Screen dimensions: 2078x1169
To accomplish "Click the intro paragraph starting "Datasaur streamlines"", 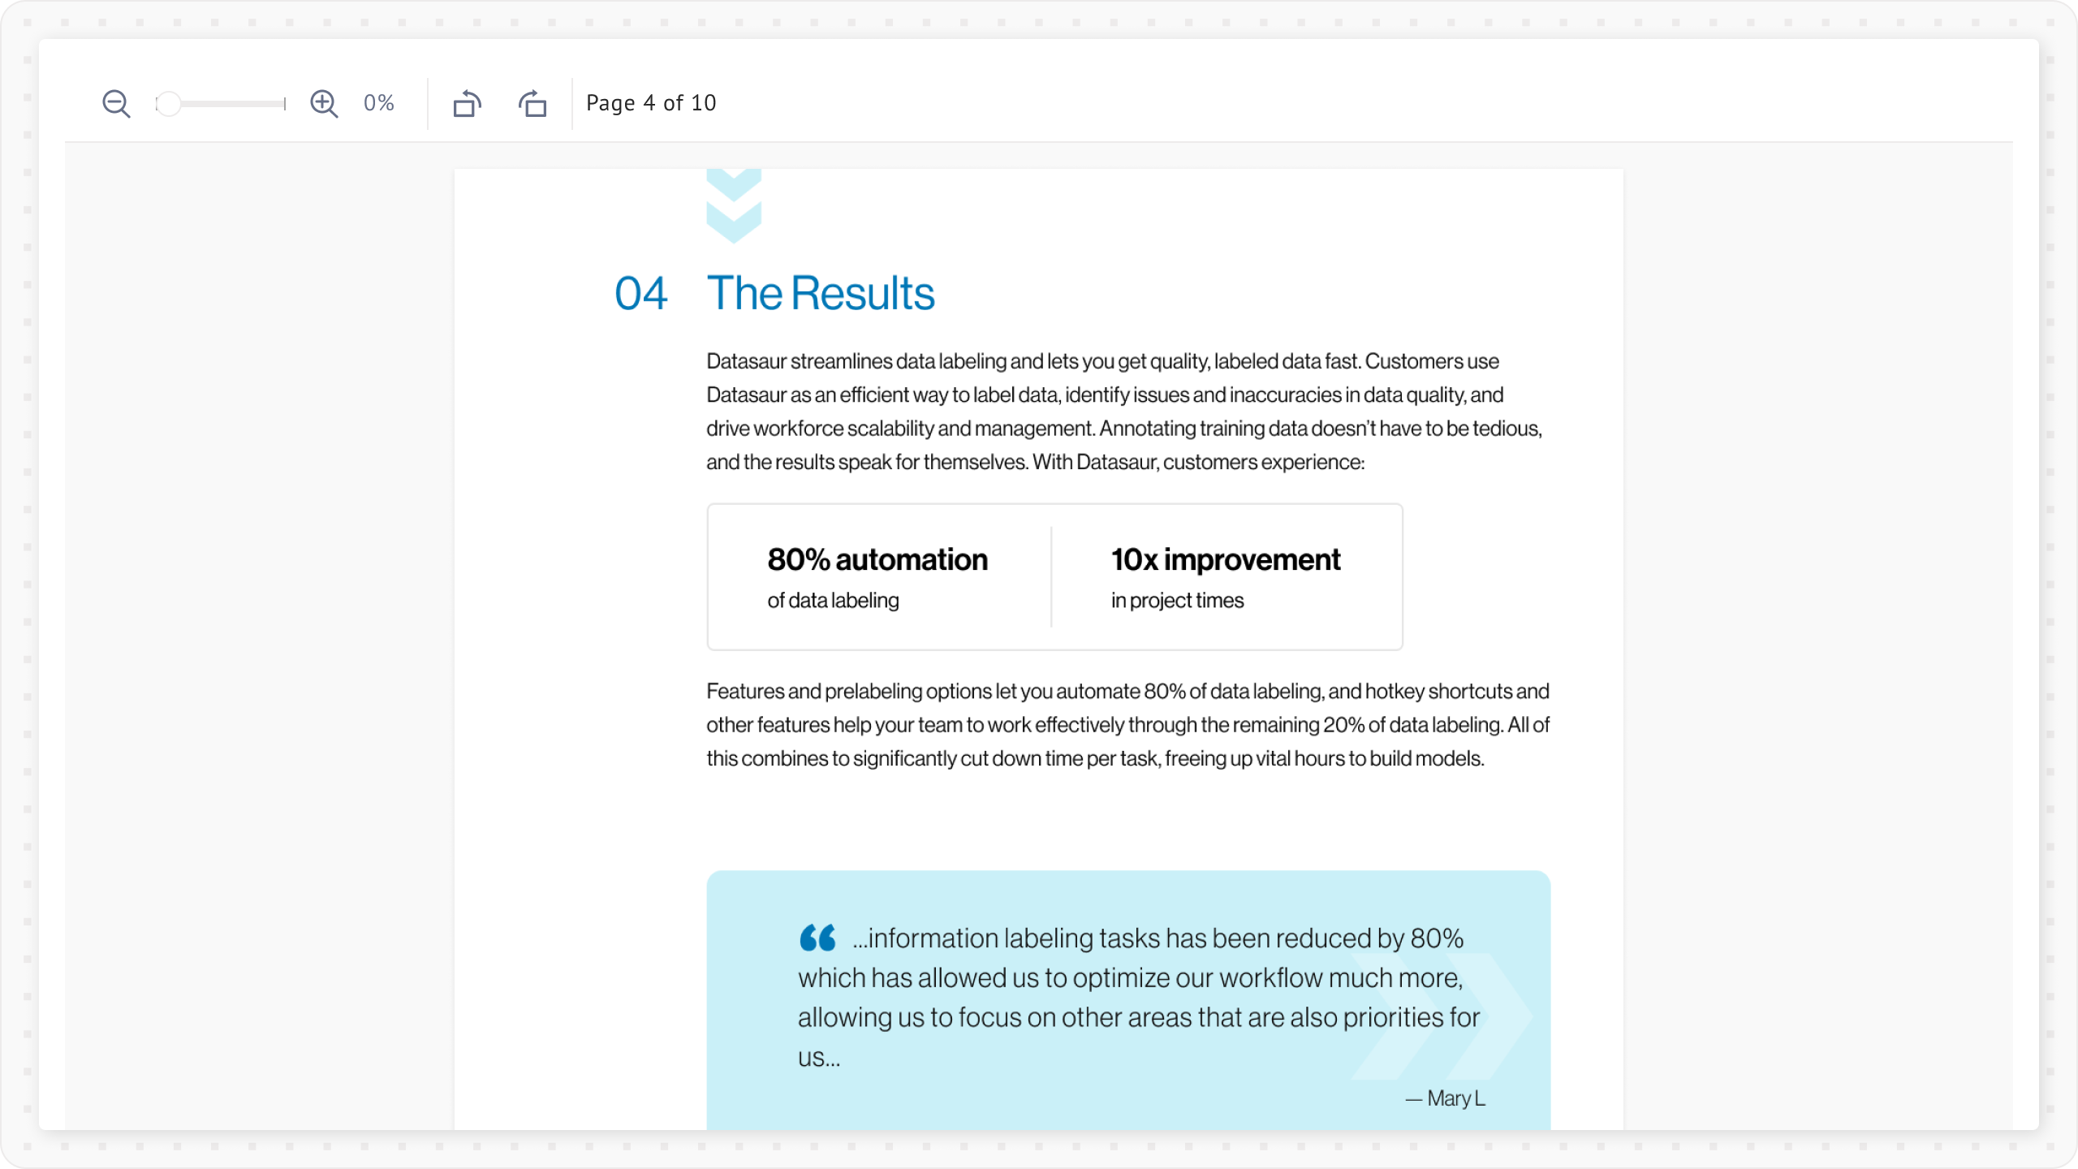I will pyautogui.click(x=1124, y=412).
